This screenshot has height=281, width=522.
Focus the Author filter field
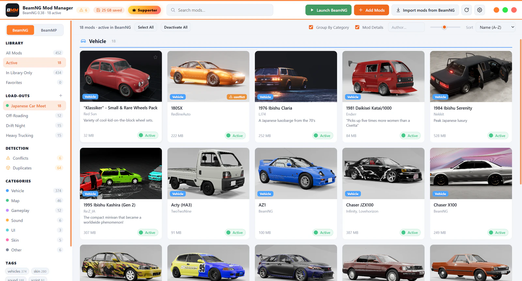coord(406,27)
